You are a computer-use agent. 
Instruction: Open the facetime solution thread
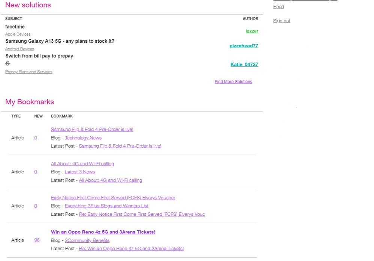point(15,27)
